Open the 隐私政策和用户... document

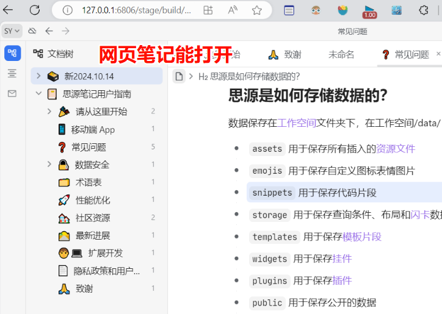[107, 271]
